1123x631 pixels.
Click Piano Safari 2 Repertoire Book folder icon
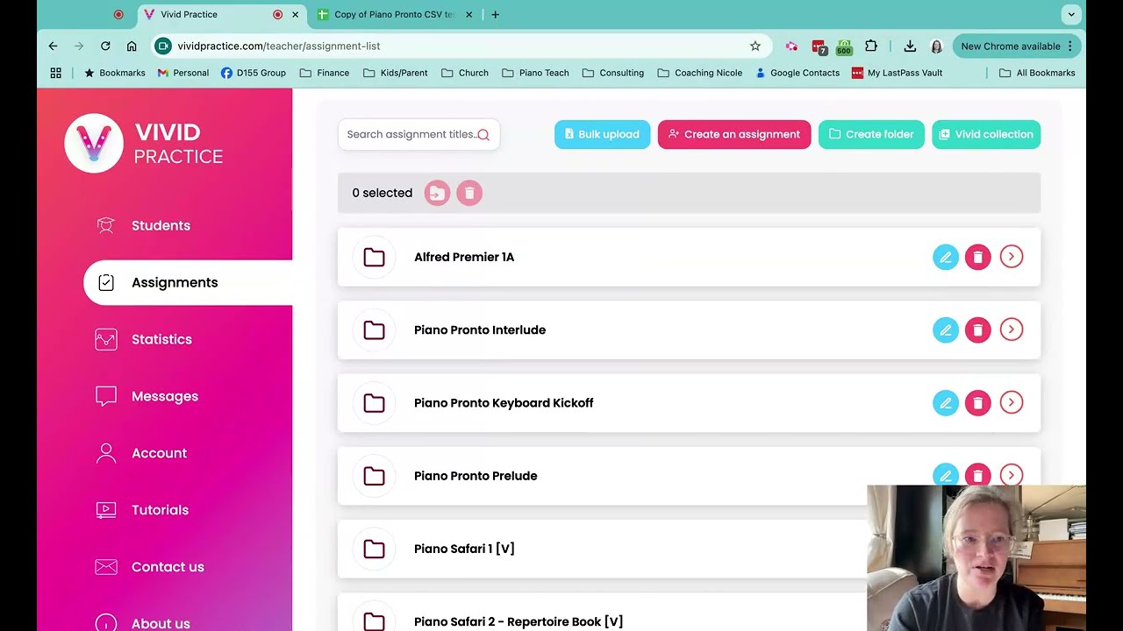coord(374,621)
